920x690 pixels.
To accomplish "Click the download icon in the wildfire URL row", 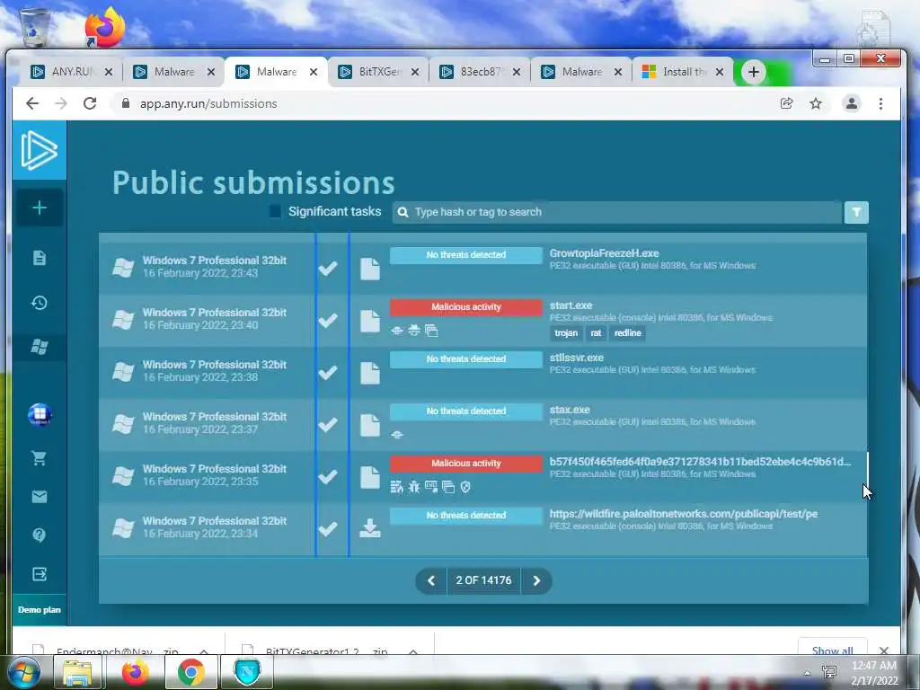I will coord(369,528).
